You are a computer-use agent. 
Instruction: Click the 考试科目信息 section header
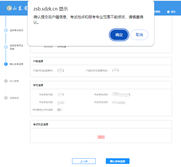(41, 124)
